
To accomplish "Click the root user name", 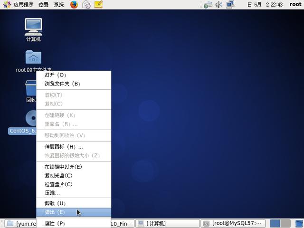I will pos(295,4).
